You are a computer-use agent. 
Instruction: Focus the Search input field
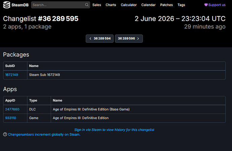[61, 5]
